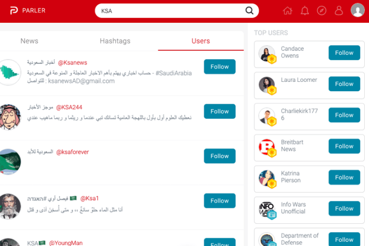The width and height of the screenshot is (369, 246).
Task: Switch to the News tab
Action: click(x=30, y=41)
